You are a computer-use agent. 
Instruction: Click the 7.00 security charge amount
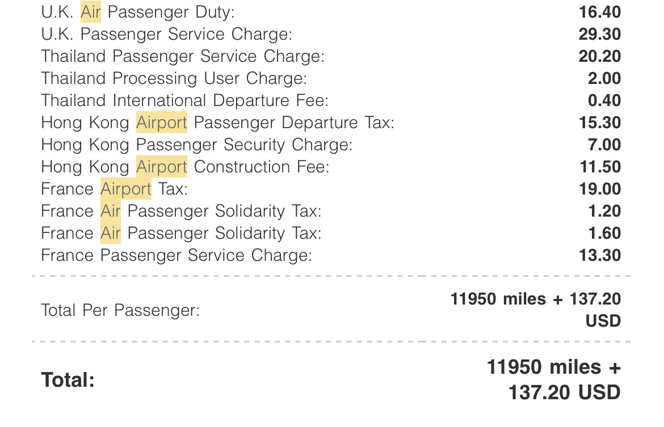[x=604, y=145]
